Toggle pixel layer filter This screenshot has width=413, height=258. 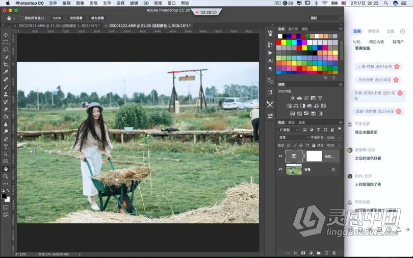pyautogui.click(x=305, y=130)
